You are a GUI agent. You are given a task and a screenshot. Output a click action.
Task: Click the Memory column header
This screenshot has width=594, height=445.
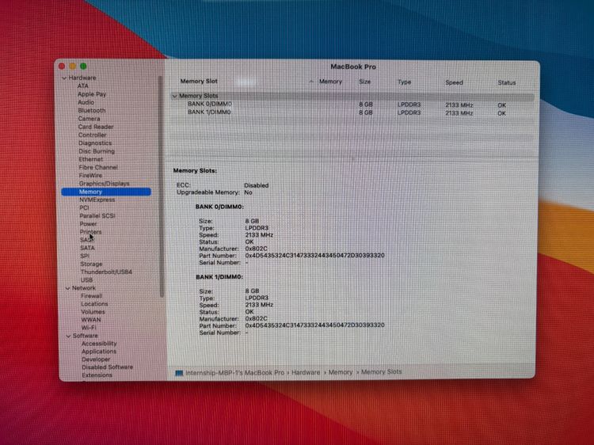pyautogui.click(x=331, y=82)
